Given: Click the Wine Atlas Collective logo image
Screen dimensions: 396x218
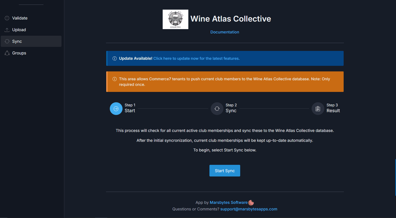Looking at the screenshot, I should [175, 19].
